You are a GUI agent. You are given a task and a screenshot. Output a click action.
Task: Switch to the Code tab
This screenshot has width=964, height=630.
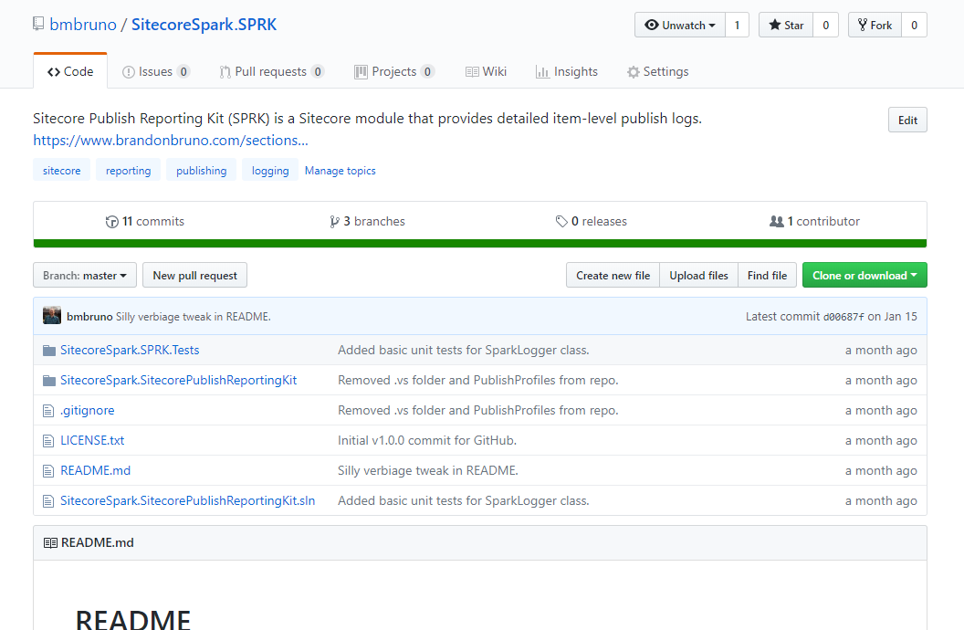point(70,71)
